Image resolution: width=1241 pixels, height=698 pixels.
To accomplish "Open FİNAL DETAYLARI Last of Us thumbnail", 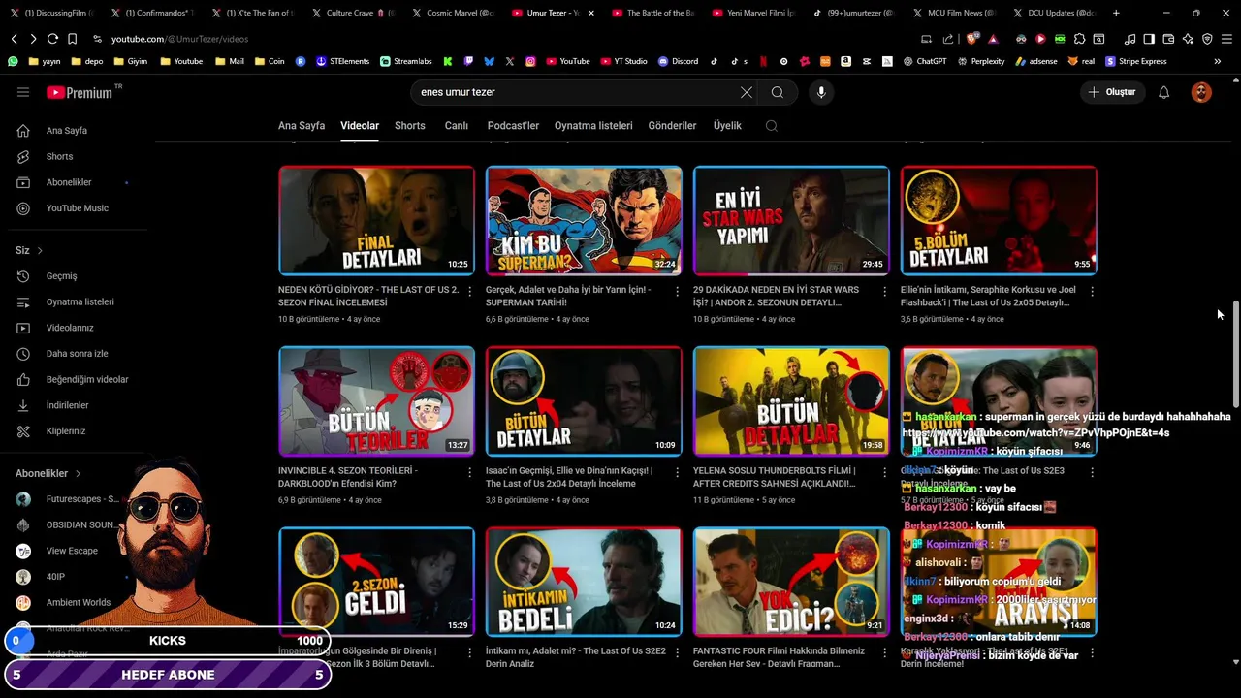I will tap(377, 220).
